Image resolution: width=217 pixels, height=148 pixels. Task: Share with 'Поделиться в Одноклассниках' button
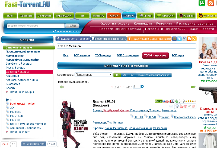(x=149, y=39)
